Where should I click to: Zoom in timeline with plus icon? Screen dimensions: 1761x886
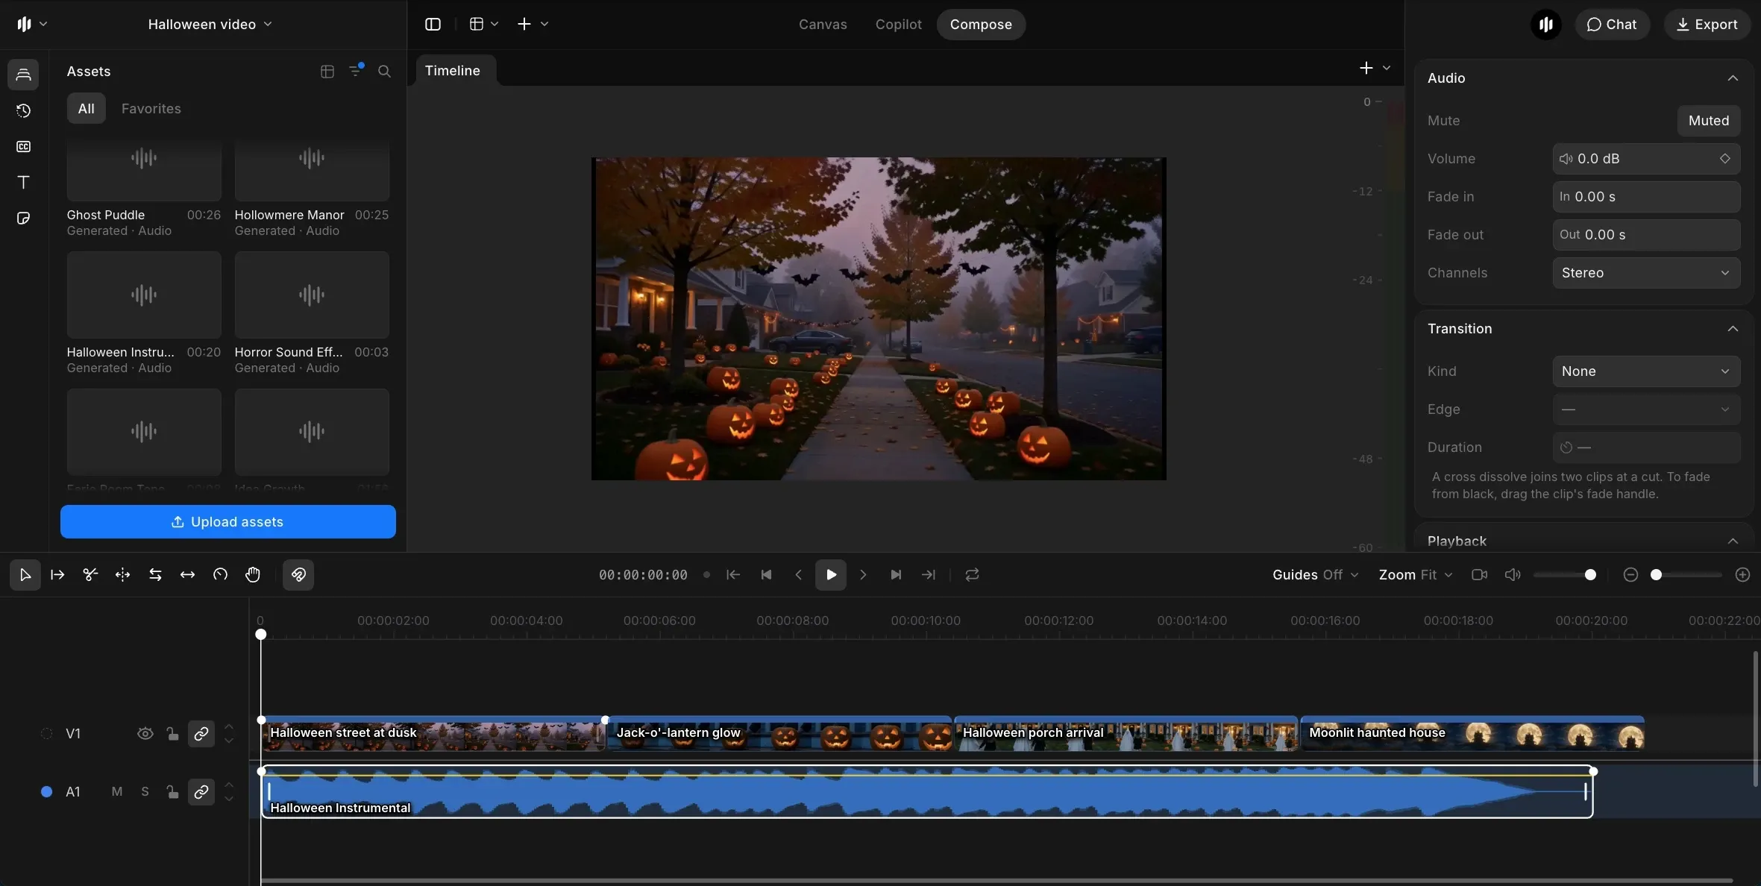tap(1743, 574)
